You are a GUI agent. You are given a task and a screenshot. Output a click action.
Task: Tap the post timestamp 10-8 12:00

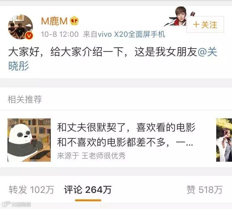(x=60, y=34)
